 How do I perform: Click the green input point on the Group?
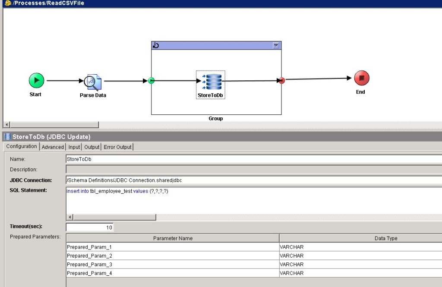tap(151, 80)
